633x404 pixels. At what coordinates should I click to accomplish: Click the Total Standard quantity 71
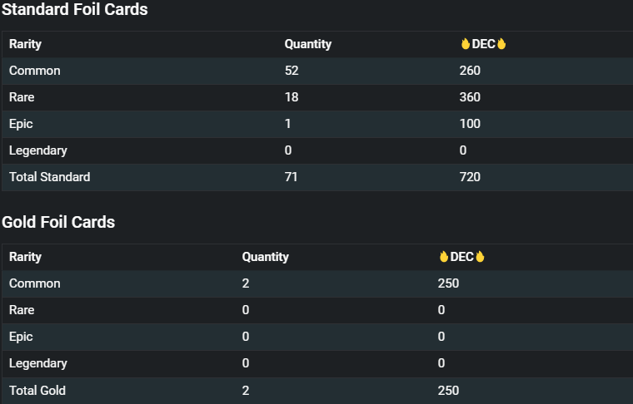tap(291, 177)
